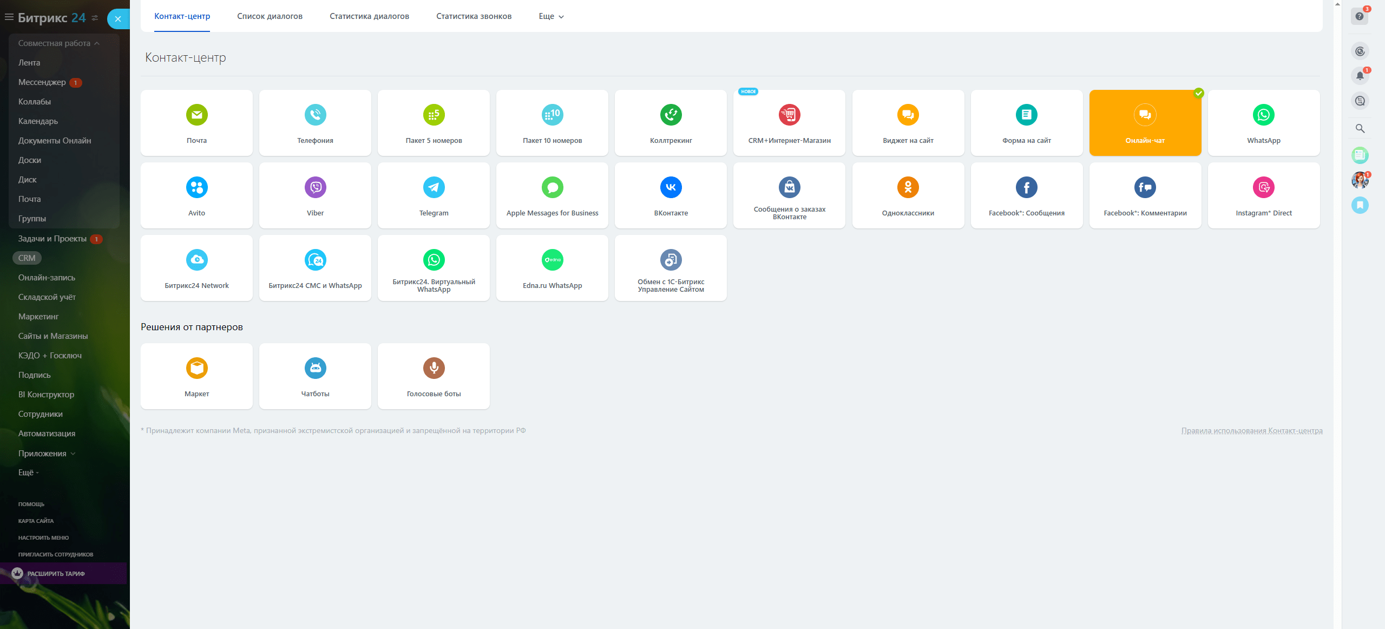This screenshot has width=1385, height=629.
Task: Expand the Приложения menu item
Action: click(x=47, y=454)
